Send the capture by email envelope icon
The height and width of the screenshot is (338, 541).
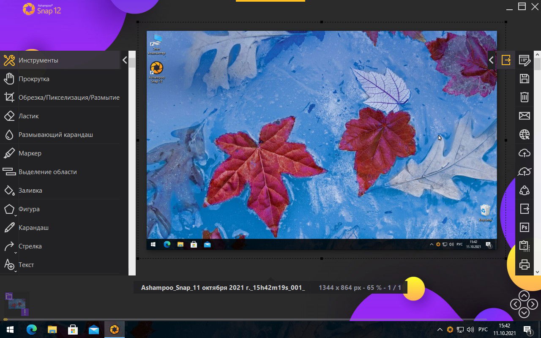tap(525, 116)
